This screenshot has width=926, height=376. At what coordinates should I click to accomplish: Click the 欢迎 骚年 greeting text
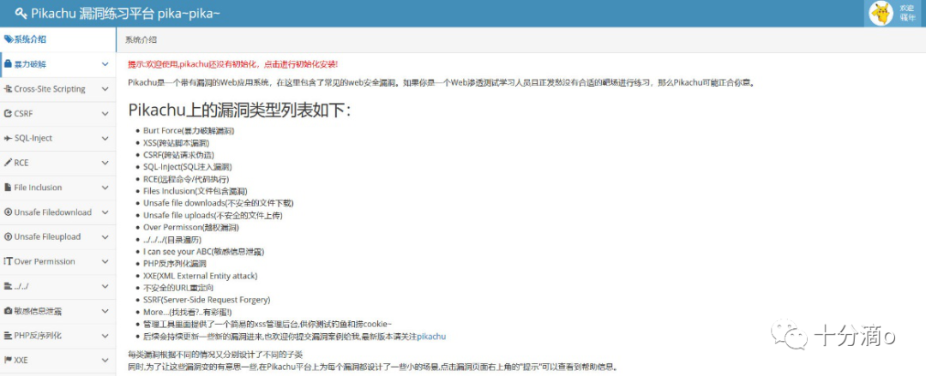tap(907, 13)
